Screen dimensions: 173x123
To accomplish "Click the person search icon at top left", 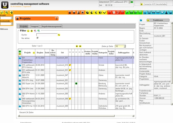I will point(2,12).
